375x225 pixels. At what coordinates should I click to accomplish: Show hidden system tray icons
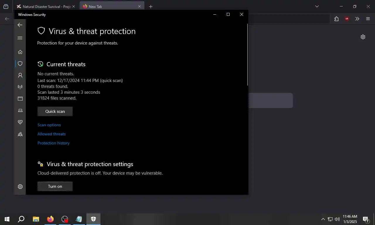[x=323, y=219]
